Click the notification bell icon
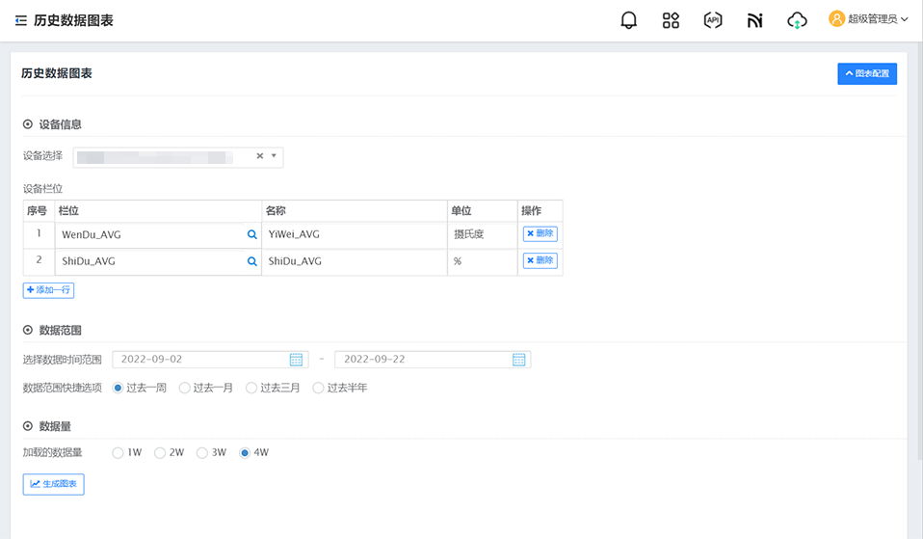Viewport: 923px width, 539px height. click(x=629, y=20)
